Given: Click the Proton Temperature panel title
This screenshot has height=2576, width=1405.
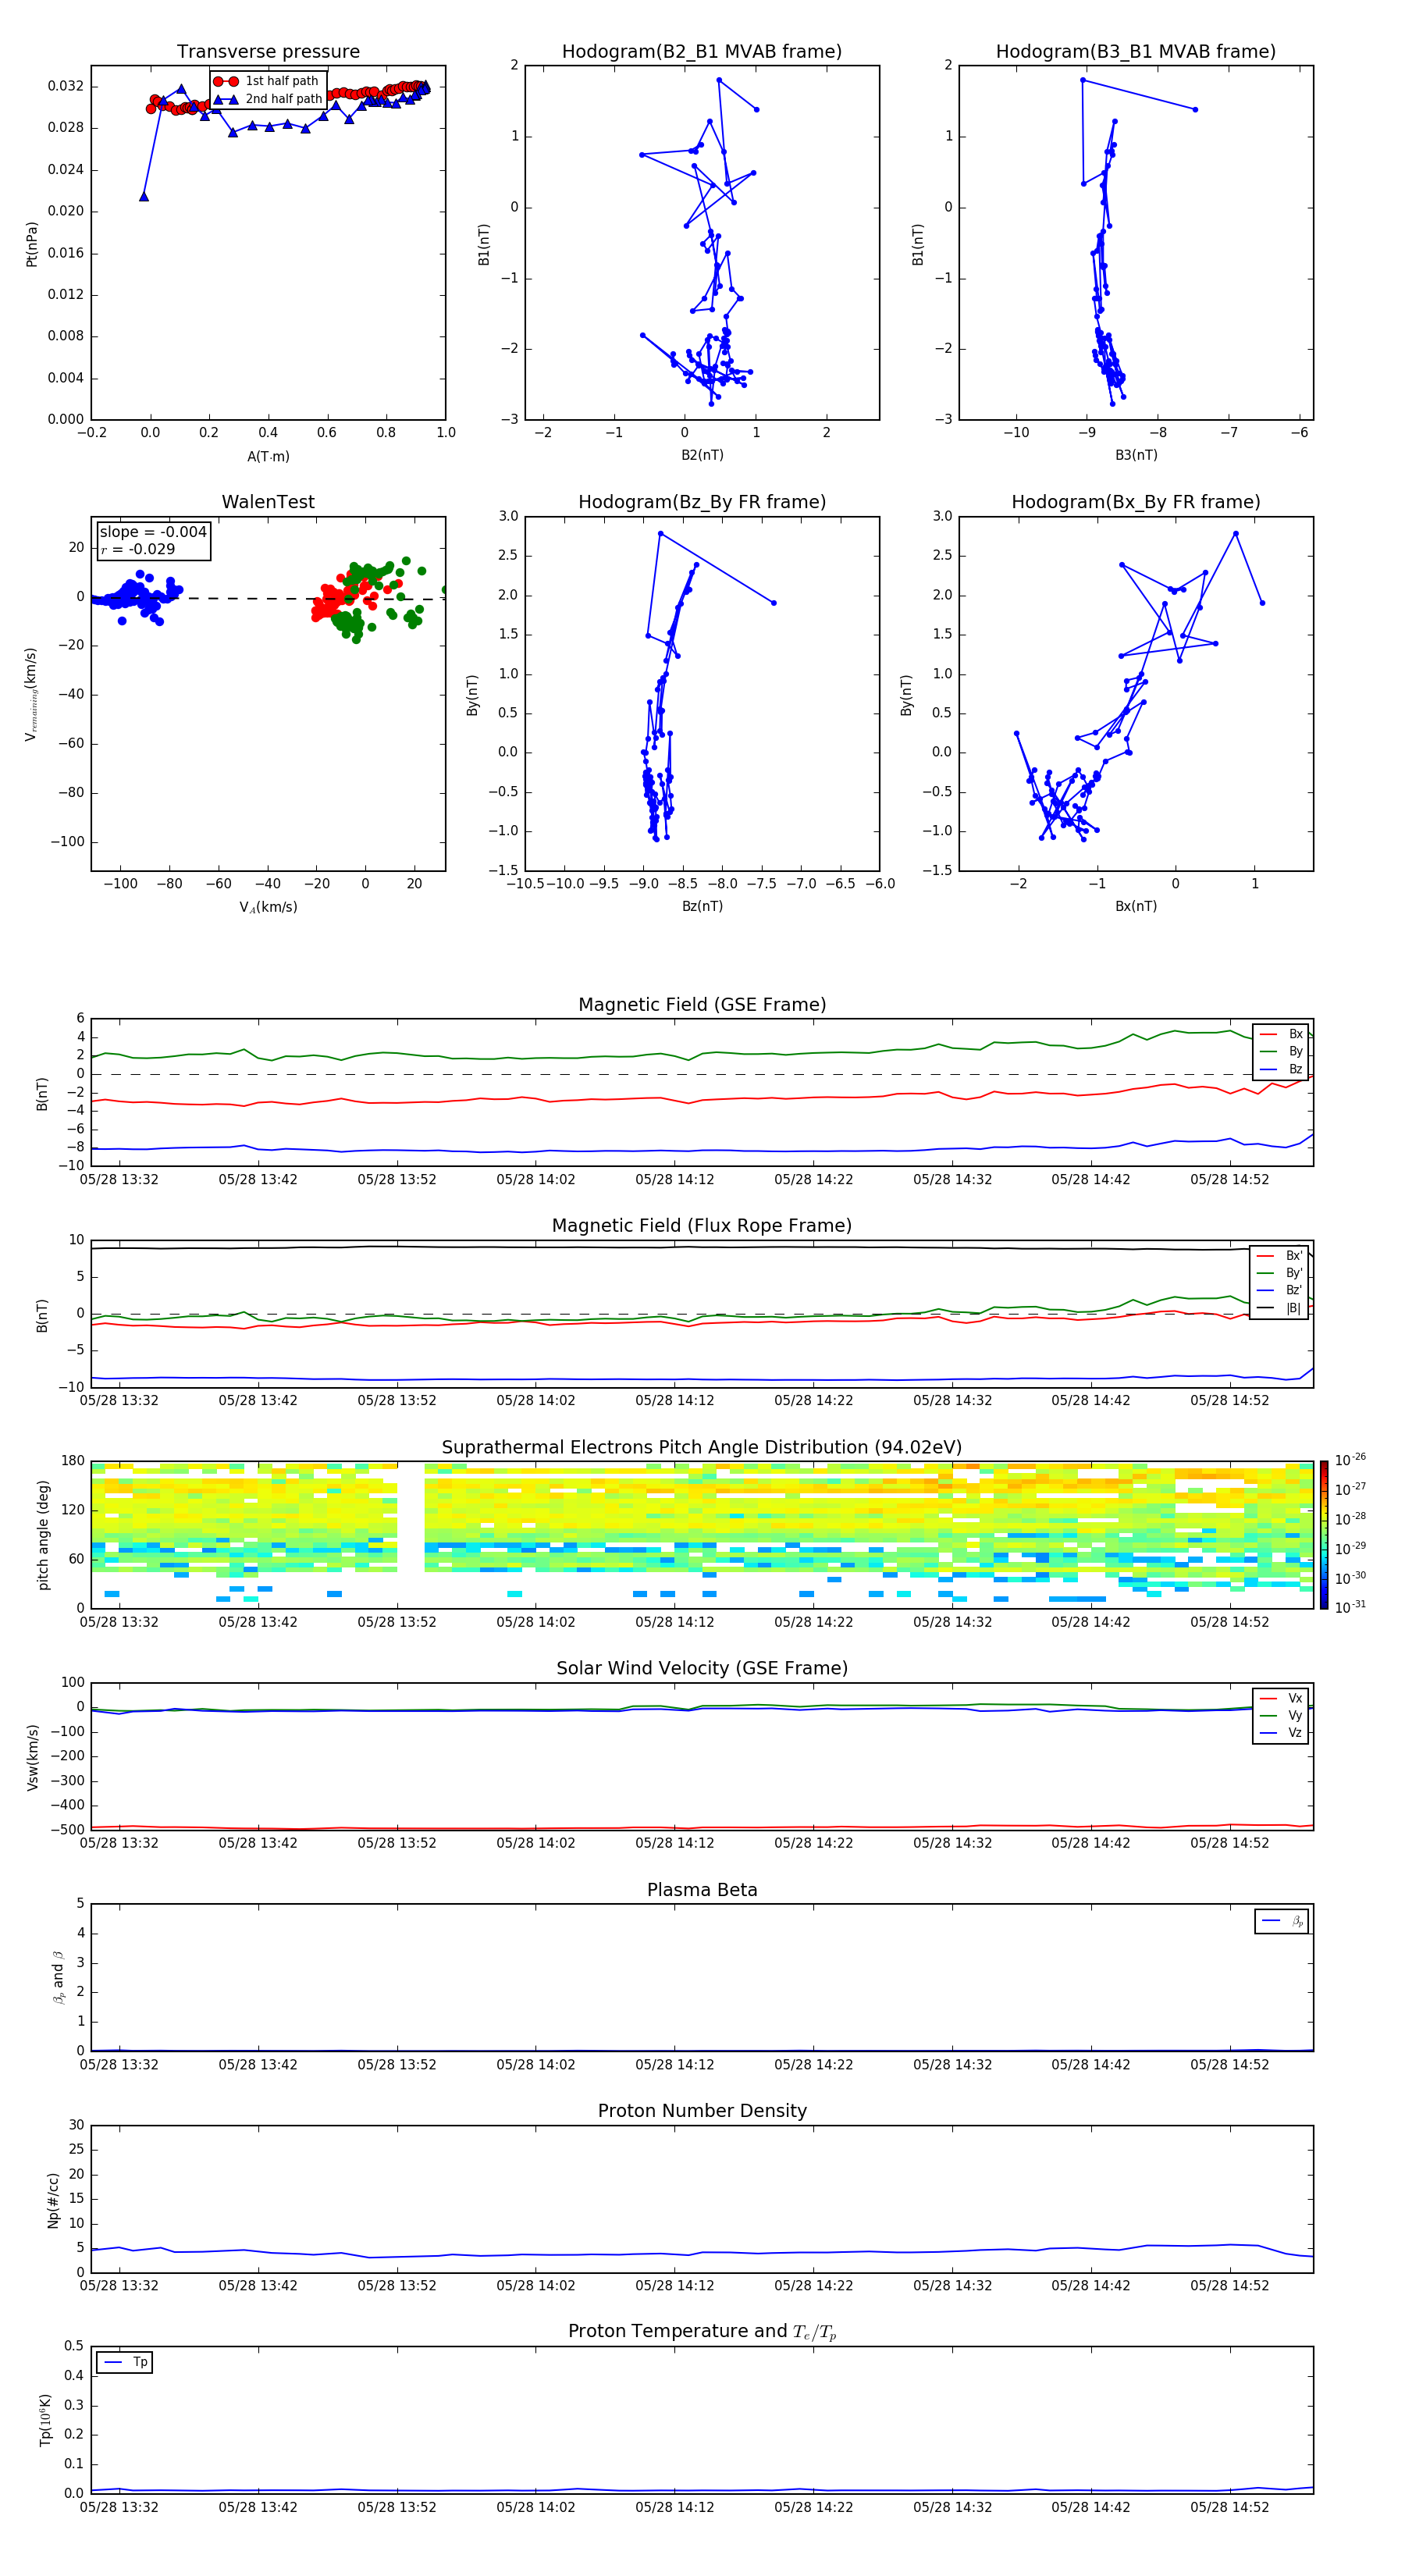Looking at the screenshot, I should coord(702,2332).
